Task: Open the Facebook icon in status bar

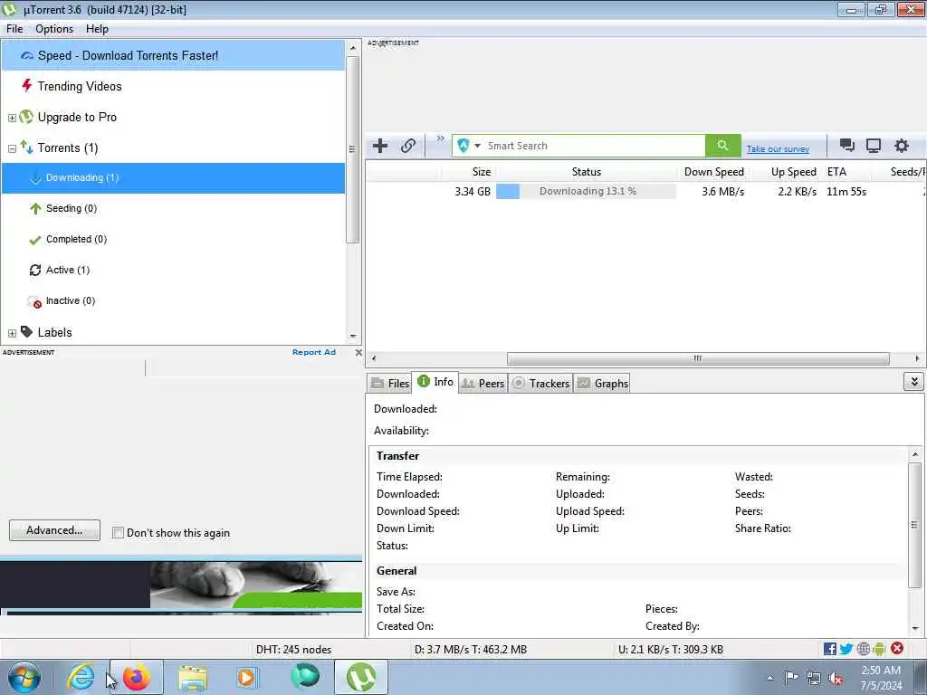Action: click(829, 649)
